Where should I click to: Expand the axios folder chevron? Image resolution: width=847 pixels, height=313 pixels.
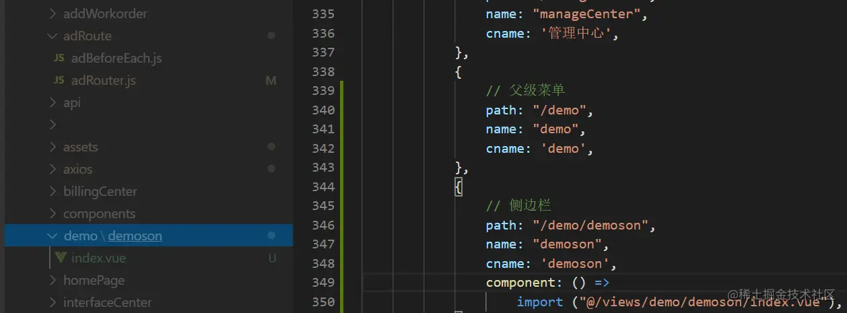(x=53, y=169)
